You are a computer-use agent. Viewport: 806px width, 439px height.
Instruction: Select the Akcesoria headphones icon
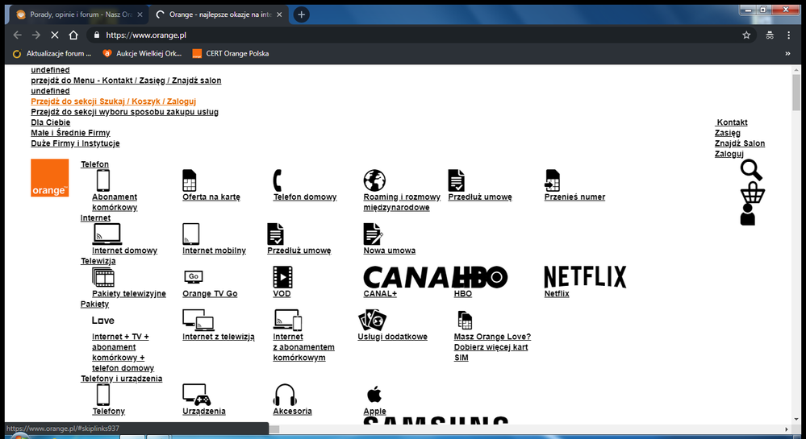point(285,395)
